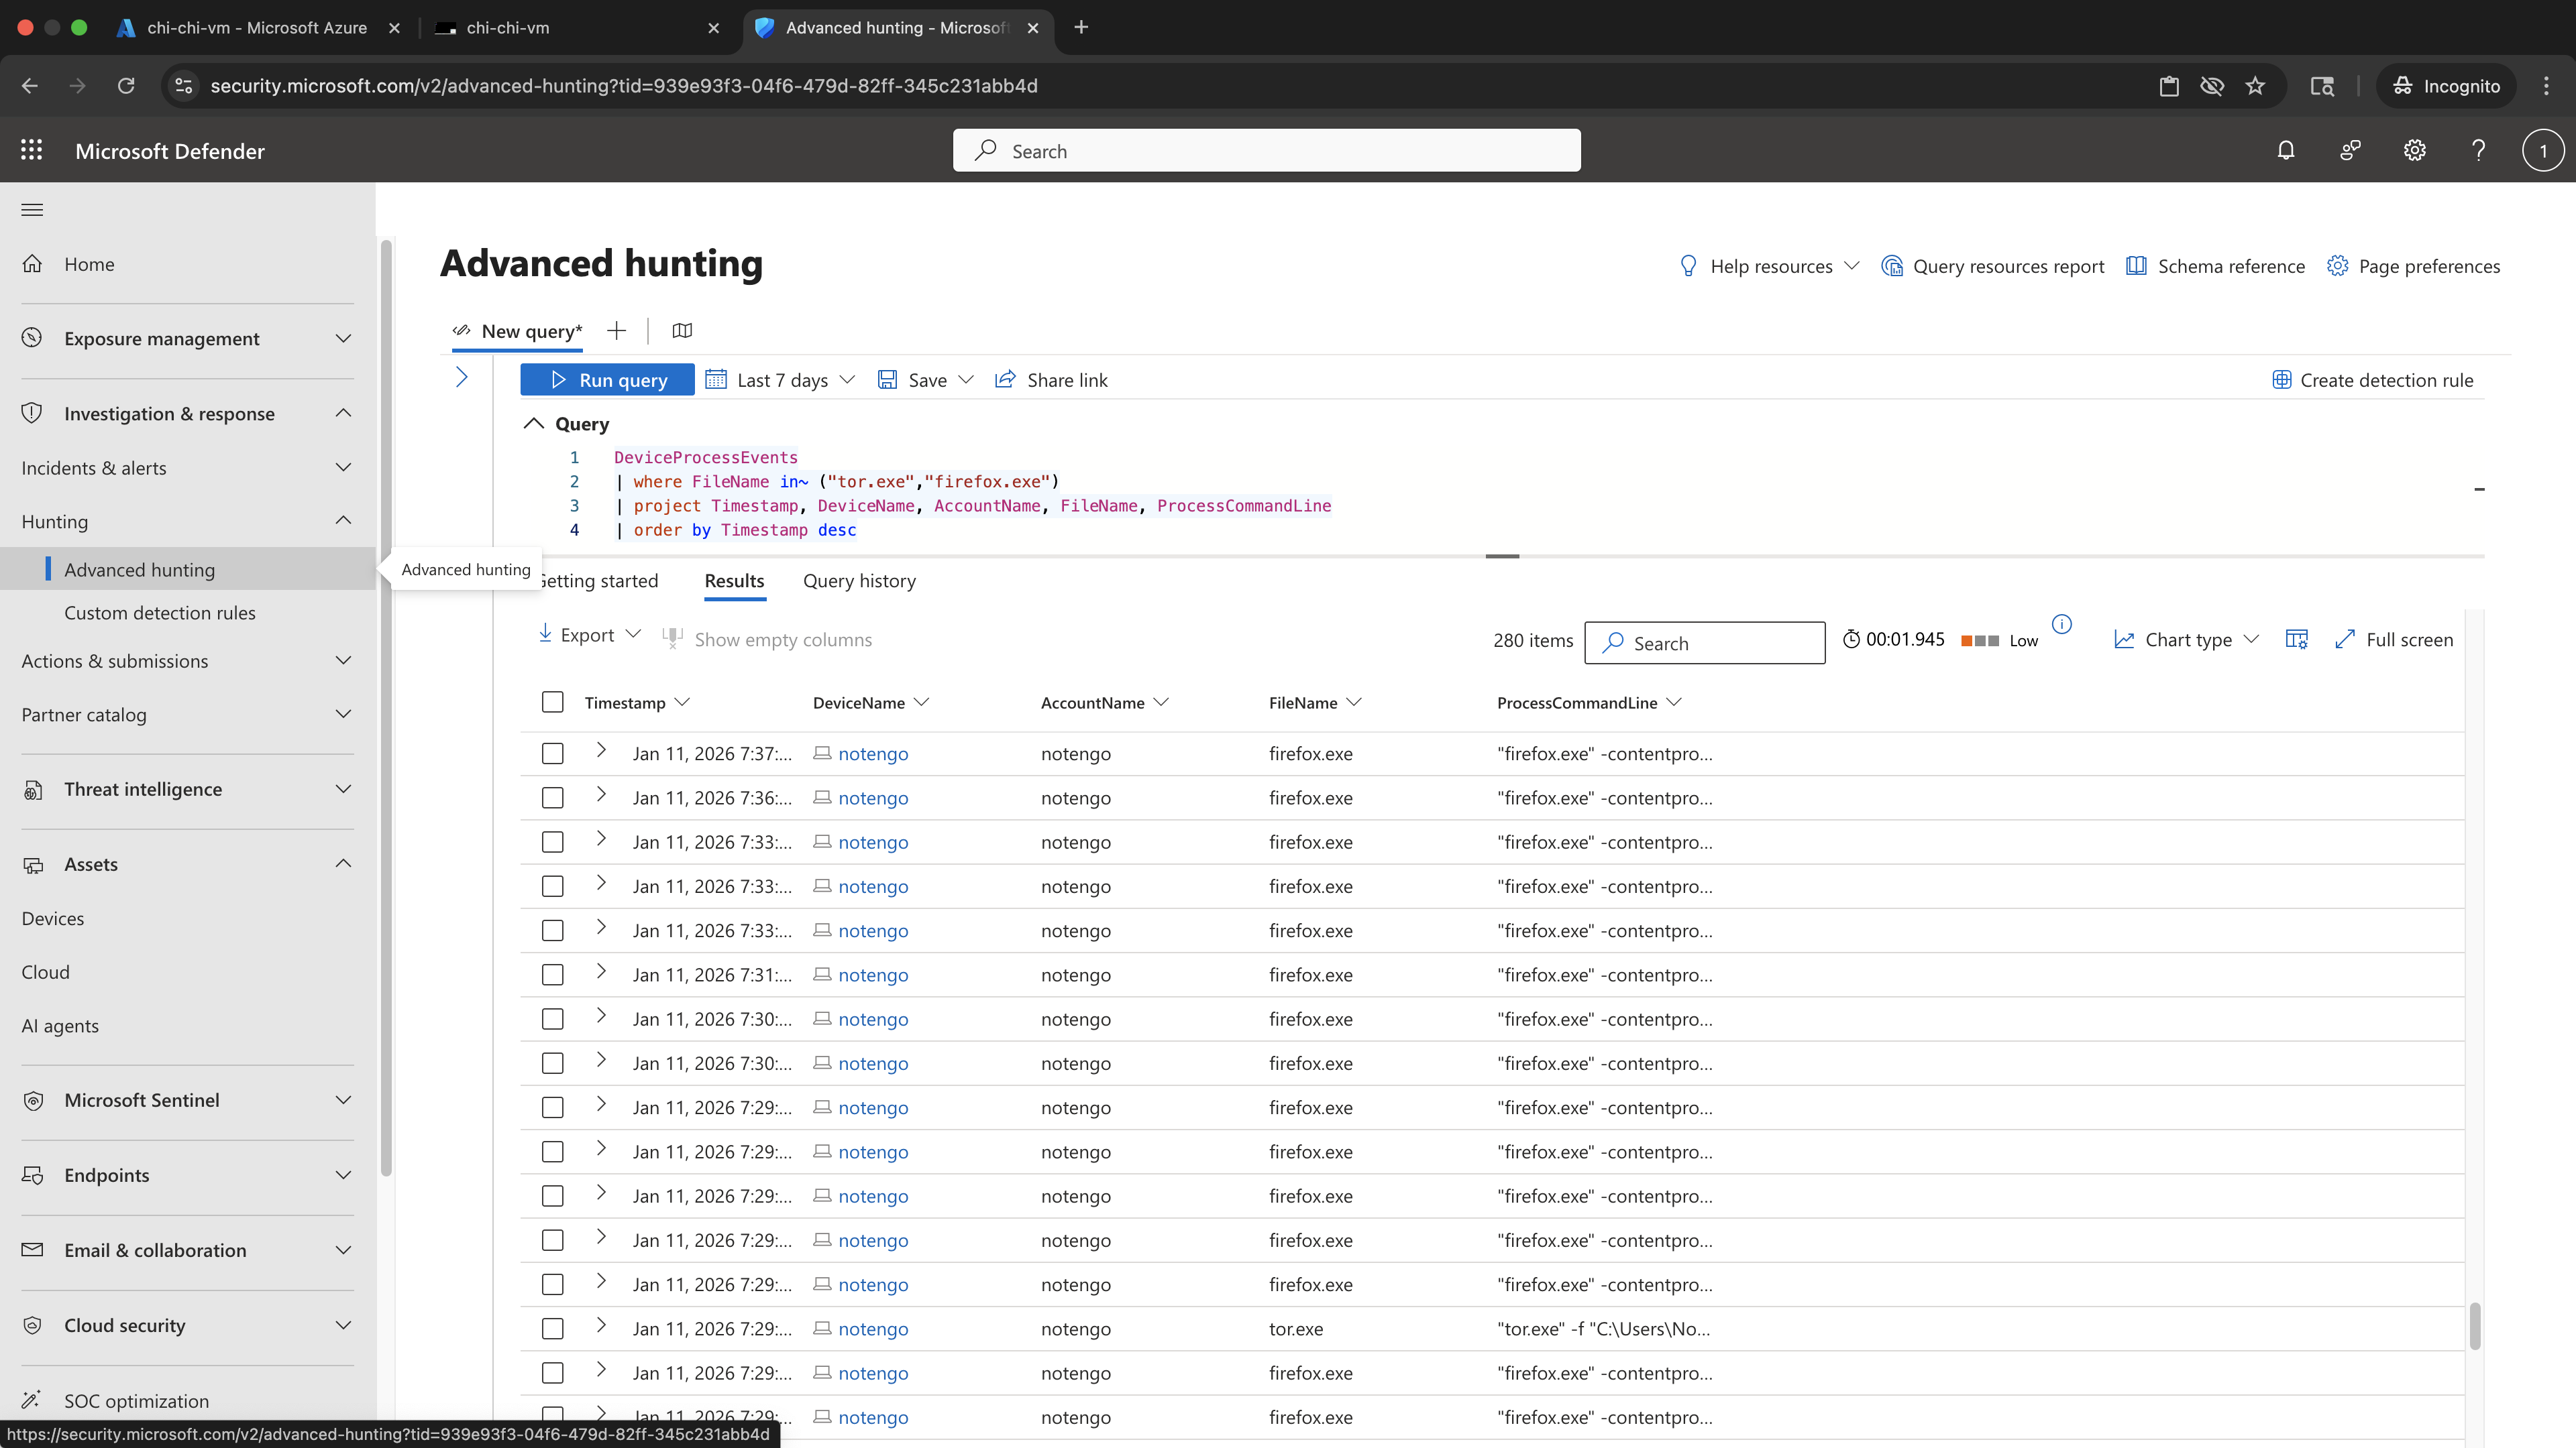Viewport: 2576px width, 1448px height.
Task: Click the Incognito profile button
Action: [2445, 86]
